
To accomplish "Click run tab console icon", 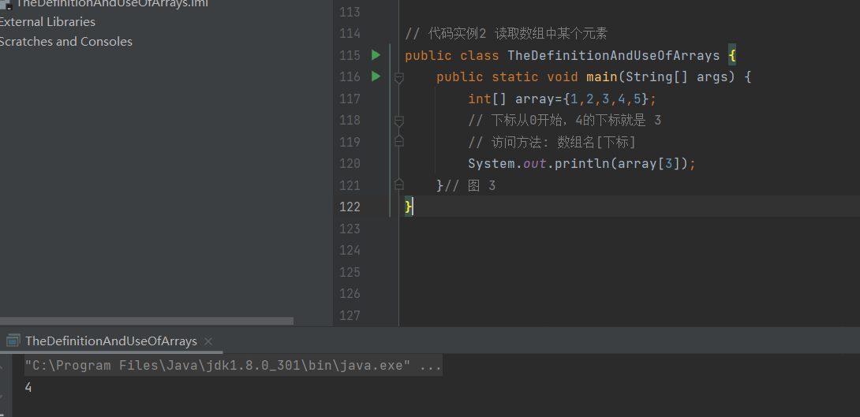I will [x=13, y=341].
